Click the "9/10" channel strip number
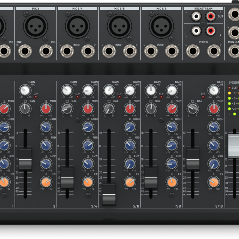This screenshot has height=239, width=239. (219, 206)
